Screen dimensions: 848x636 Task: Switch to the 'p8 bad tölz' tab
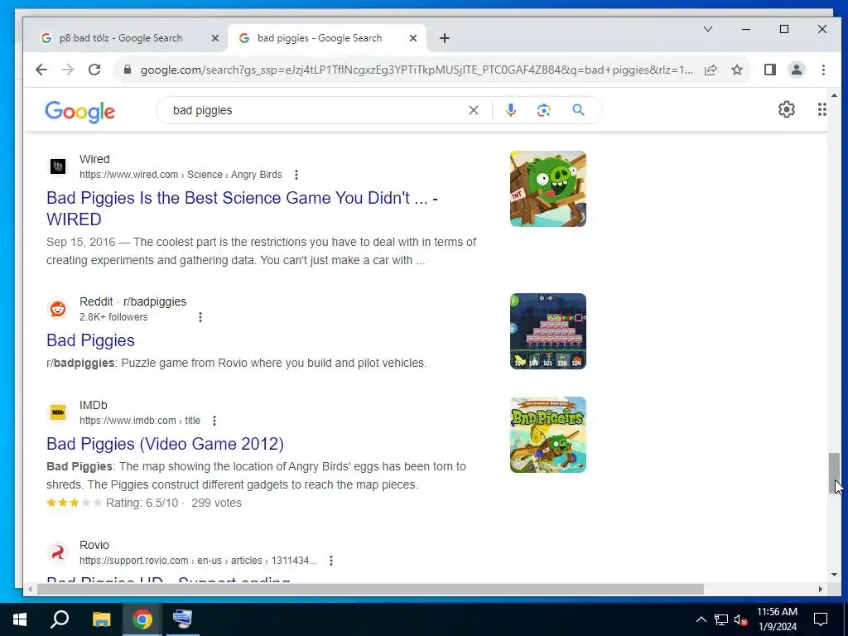click(x=121, y=38)
